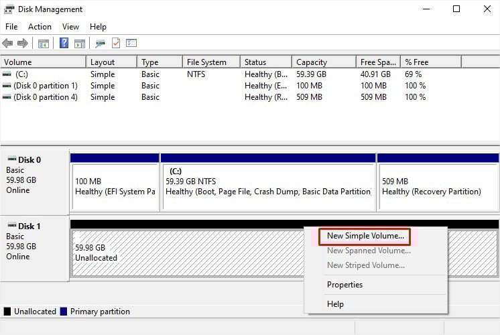This screenshot has width=500, height=335.
Task: Click the blue Primary partition legend swatch
Action: tap(64, 312)
